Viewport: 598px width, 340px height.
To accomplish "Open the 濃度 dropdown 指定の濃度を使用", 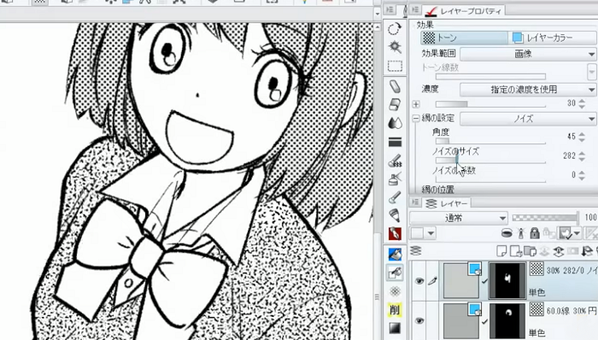I will point(528,90).
